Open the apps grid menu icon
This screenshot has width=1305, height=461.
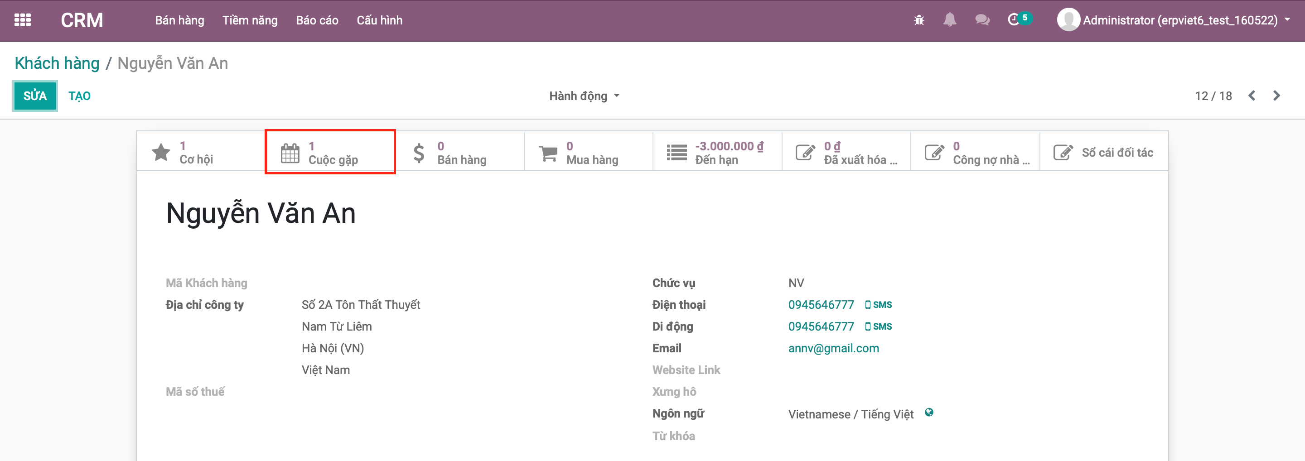pos(22,20)
